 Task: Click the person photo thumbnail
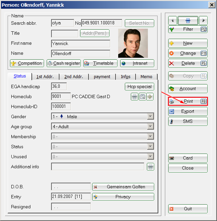point(133,43)
